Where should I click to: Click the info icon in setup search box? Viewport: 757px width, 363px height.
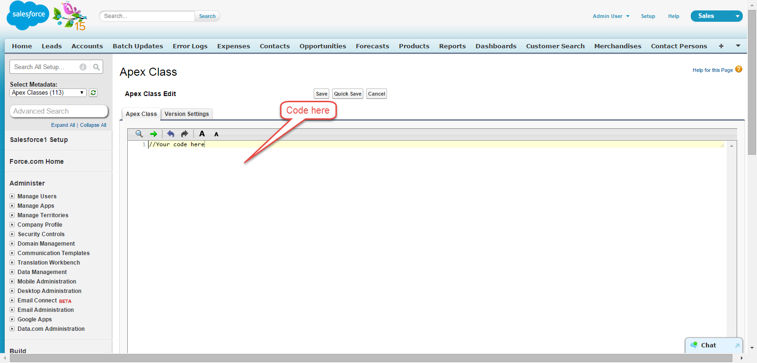pos(83,67)
